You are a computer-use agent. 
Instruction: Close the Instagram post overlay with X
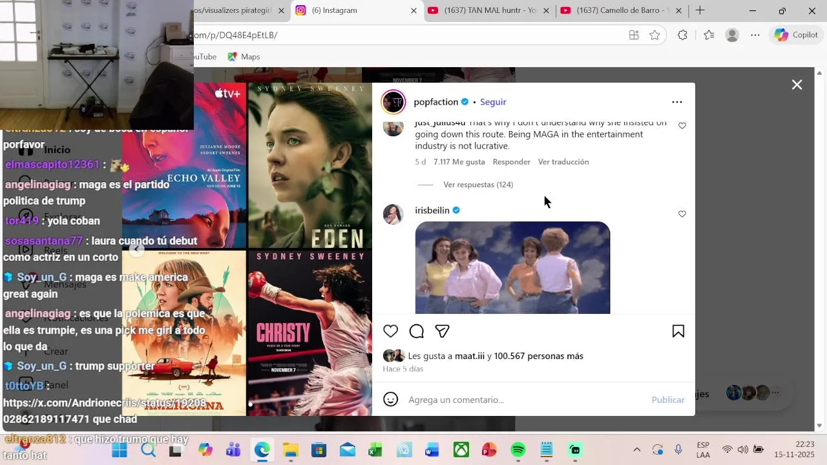pos(797,85)
